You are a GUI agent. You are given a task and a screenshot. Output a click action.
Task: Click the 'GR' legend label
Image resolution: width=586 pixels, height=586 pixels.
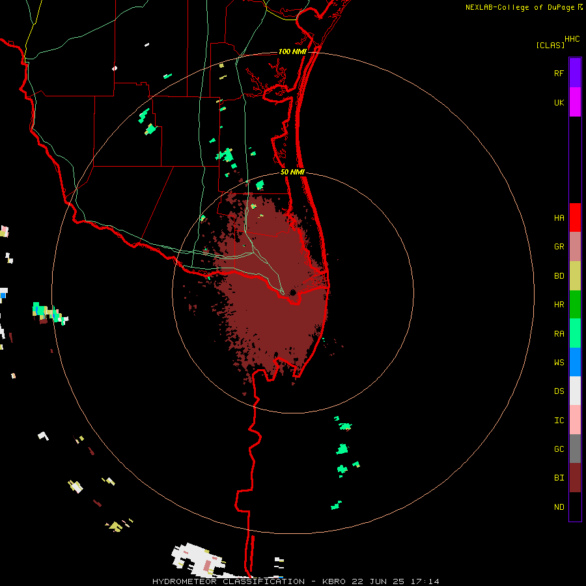[559, 247]
